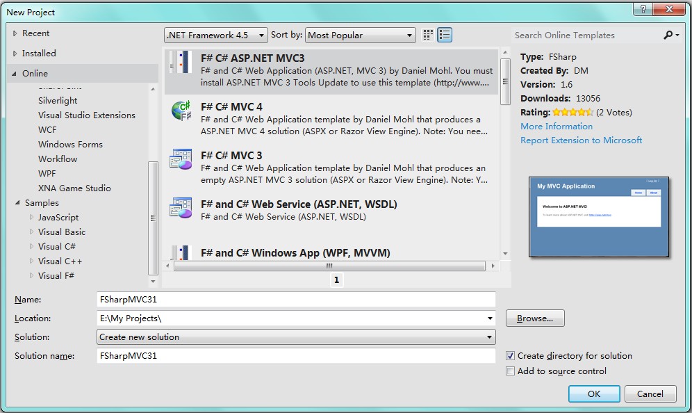This screenshot has width=692, height=413.
Task: Open the More Information link
Action: tap(557, 127)
